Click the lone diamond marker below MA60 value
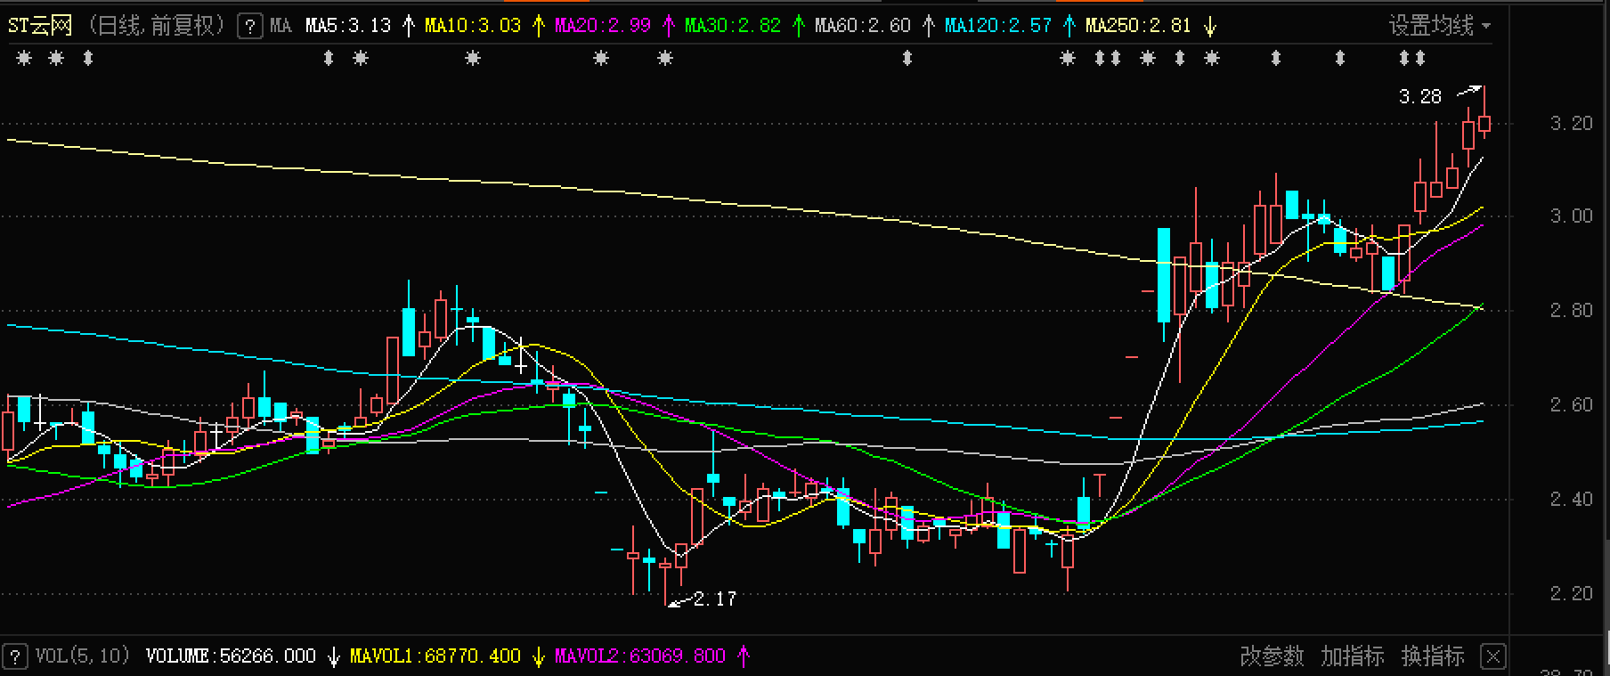Screen dimensions: 1610x676 click(x=907, y=59)
